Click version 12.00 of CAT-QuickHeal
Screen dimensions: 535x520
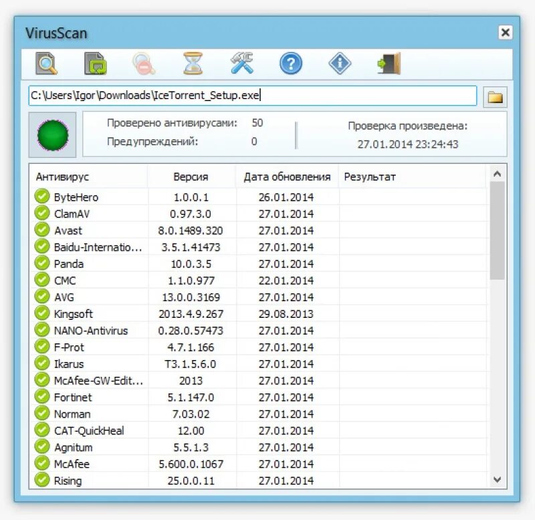(191, 430)
